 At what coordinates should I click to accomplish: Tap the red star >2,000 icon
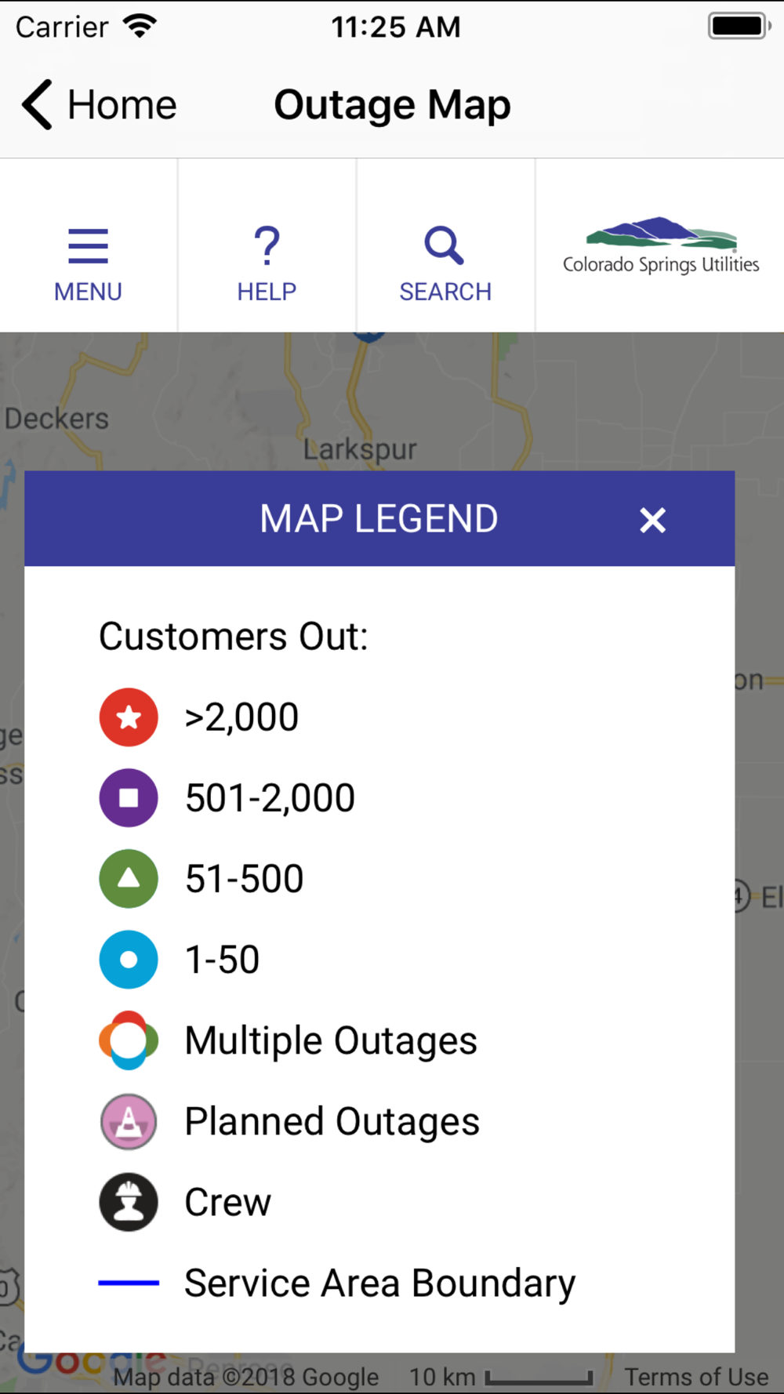click(129, 717)
